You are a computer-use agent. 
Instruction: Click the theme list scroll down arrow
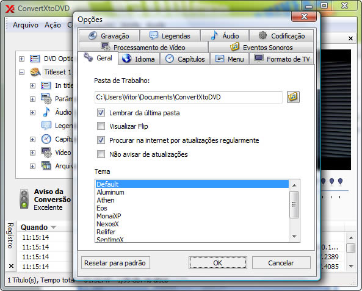tap(294, 236)
